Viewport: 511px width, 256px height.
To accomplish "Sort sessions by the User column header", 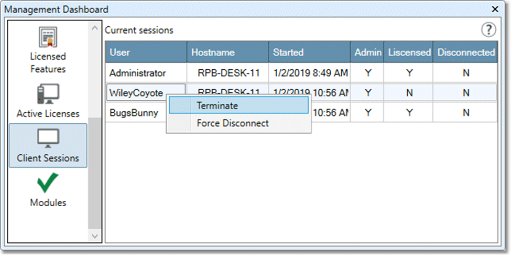I will click(146, 52).
